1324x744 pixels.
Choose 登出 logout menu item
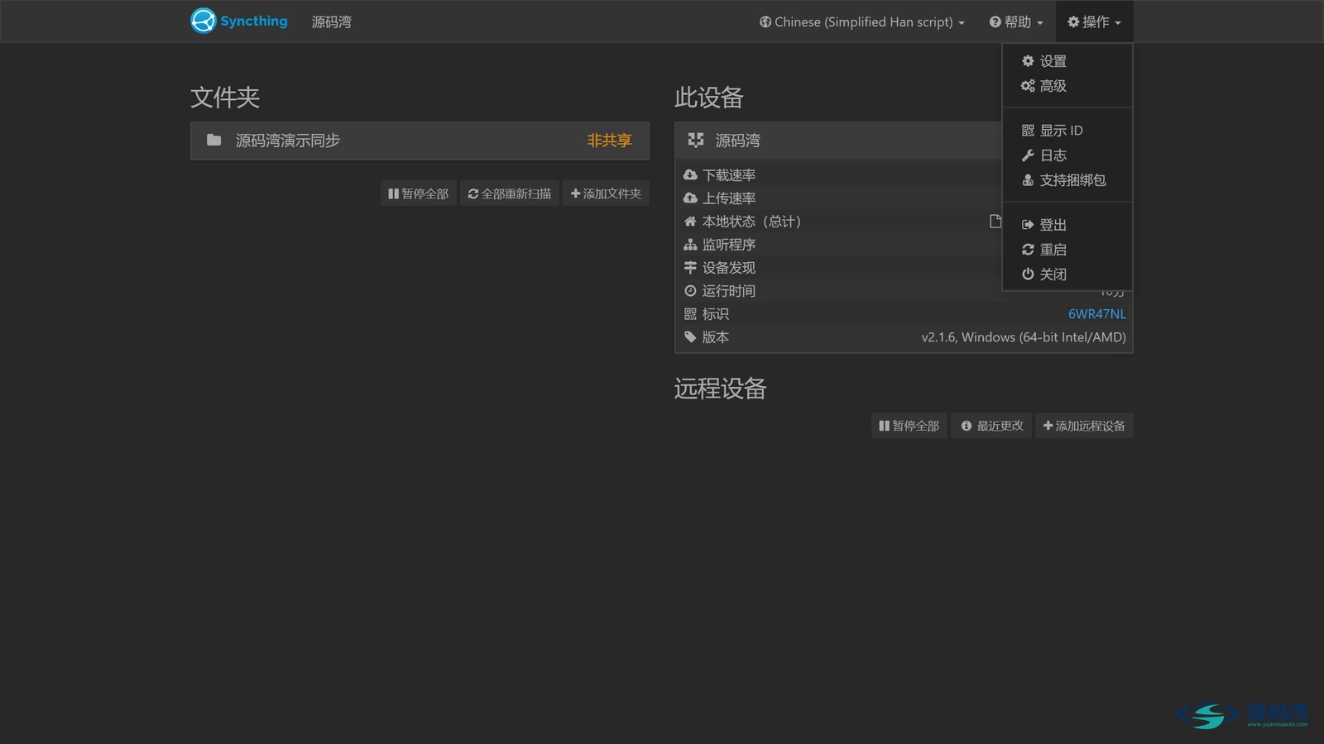click(x=1067, y=225)
